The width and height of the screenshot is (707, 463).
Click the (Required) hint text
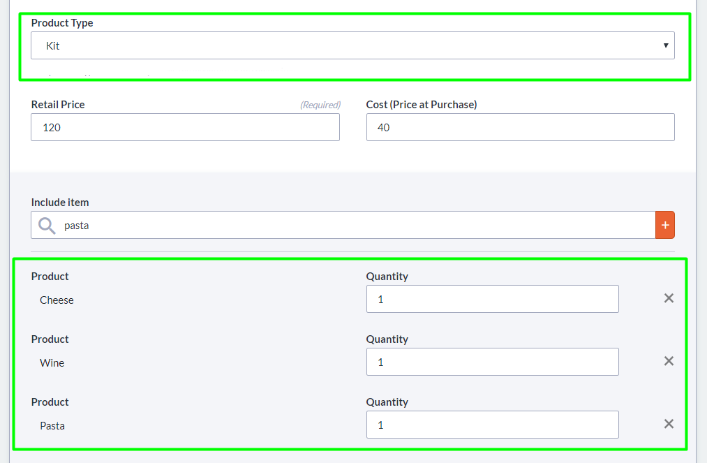pos(320,105)
